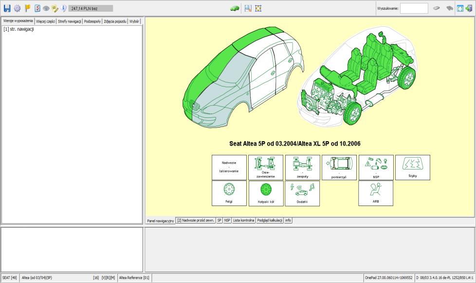Screen dimensions: 476x283
Task: Select the front wheel in chassis diagram
Action: click(x=353, y=113)
